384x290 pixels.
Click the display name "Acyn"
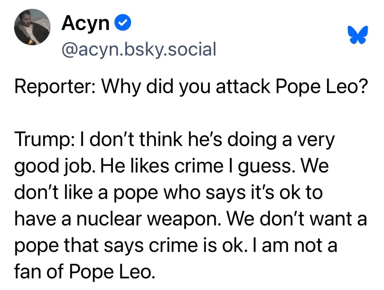[85, 24]
